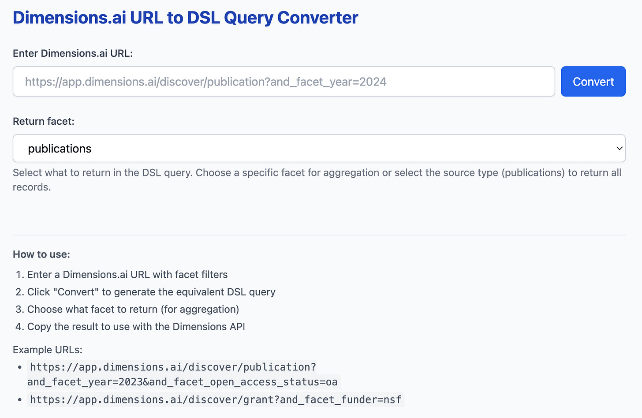This screenshot has width=642, height=418.
Task: Click the 'Example URLs:' label
Action: click(x=48, y=350)
